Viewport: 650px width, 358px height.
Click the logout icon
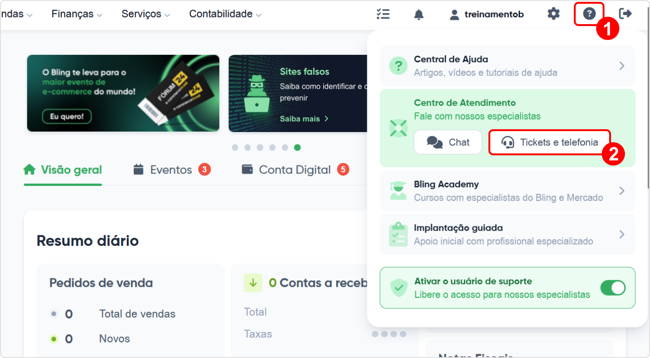tap(625, 14)
